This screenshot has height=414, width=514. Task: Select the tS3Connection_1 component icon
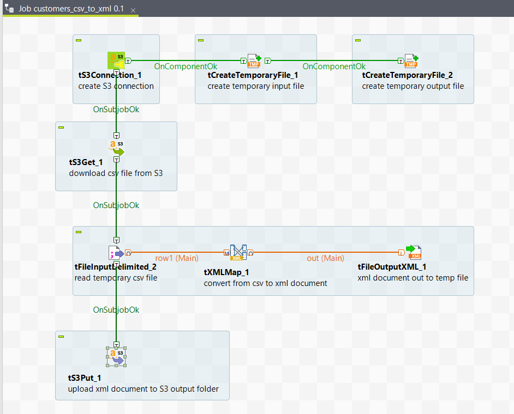[x=116, y=60]
